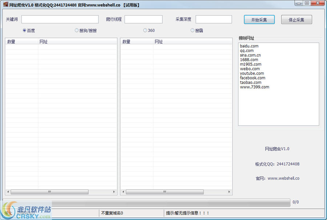Click the 网址爬虫V1.0 info label
327x220 pixels.
[x=277, y=149]
